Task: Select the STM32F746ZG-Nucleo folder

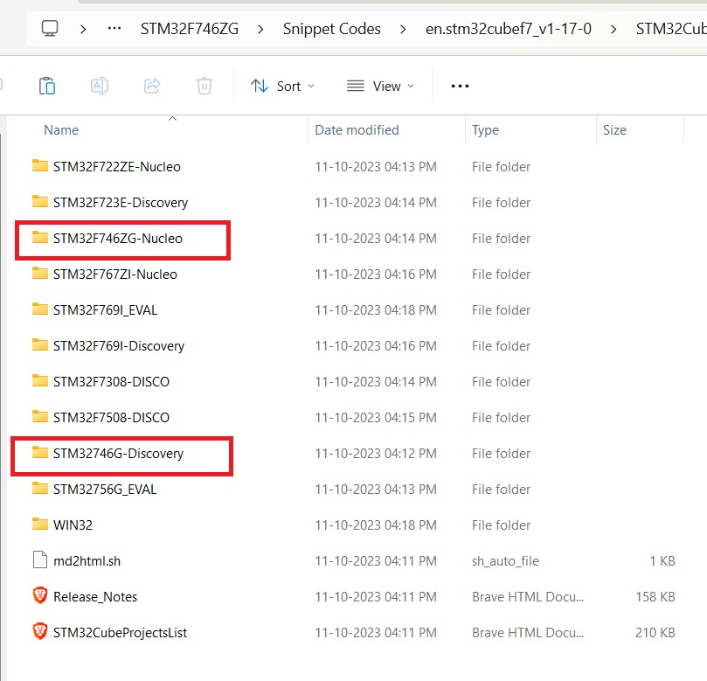Action: point(122,238)
